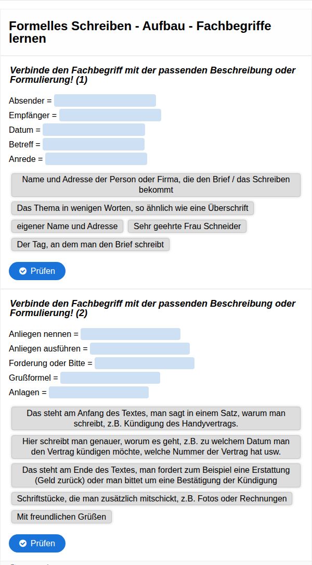Select the Empfänger drop zone
This screenshot has height=565, width=312.
tap(110, 115)
